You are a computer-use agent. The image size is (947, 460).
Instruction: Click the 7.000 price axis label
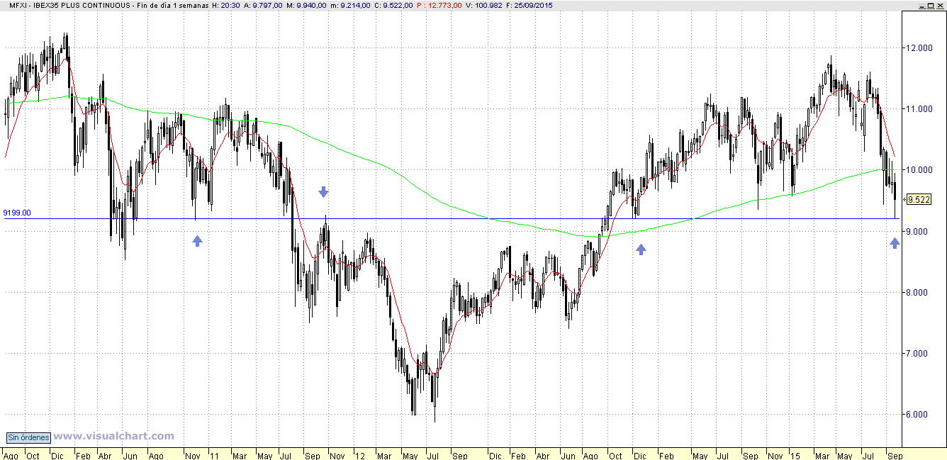(919, 354)
